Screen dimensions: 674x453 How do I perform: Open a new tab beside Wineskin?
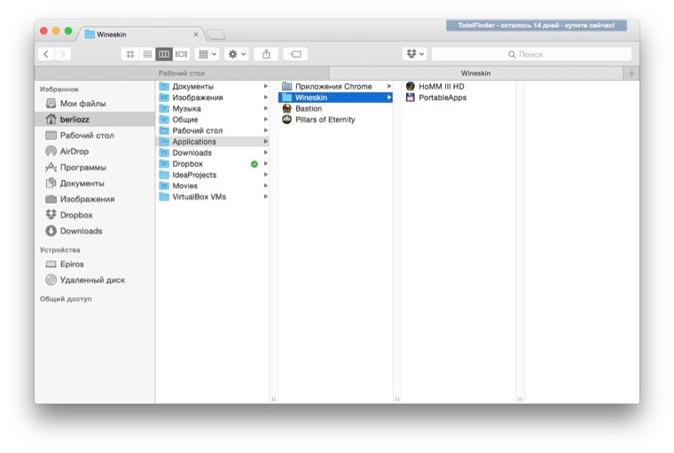pyautogui.click(x=216, y=35)
